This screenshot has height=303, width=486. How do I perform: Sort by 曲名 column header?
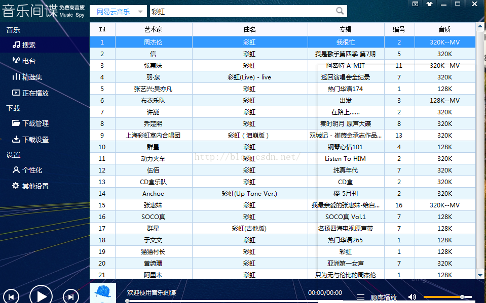(250, 29)
